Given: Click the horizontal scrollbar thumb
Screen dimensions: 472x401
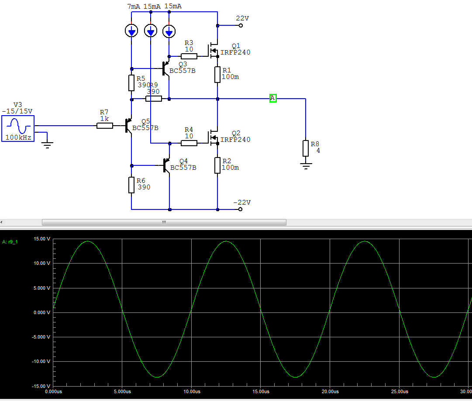Looking at the screenshot, I should point(164,222).
